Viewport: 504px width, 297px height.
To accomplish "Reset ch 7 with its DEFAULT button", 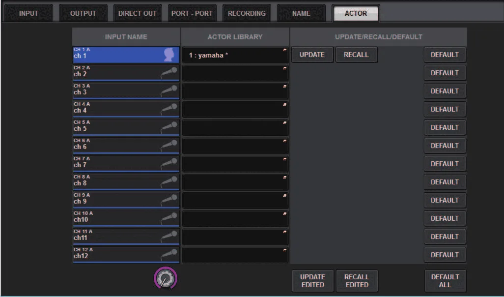I will pos(445,164).
